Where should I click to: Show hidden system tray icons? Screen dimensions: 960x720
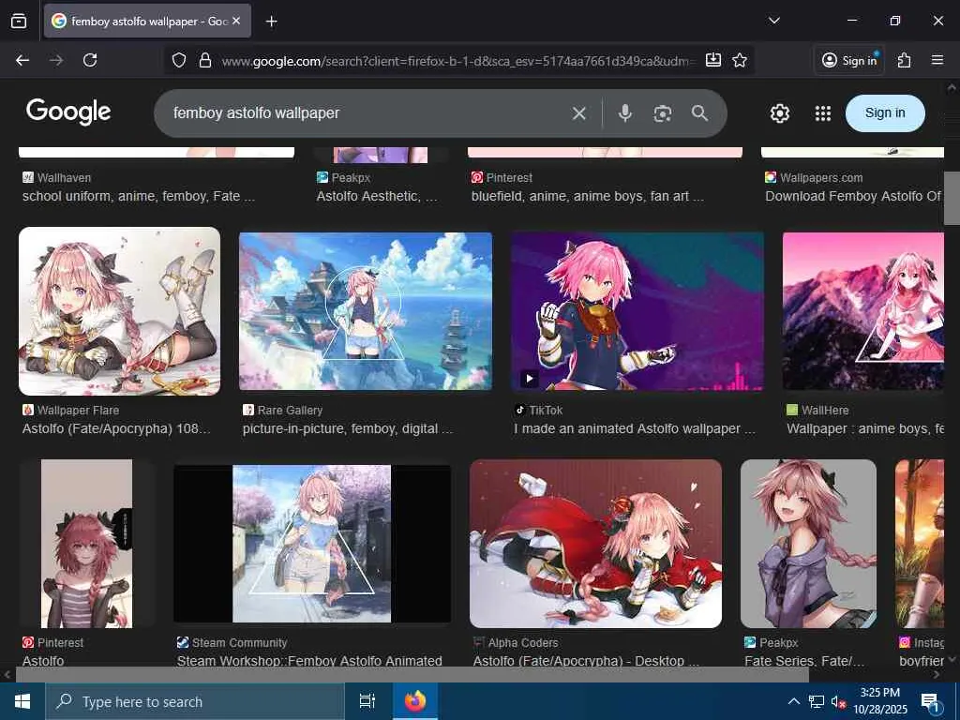pos(793,701)
